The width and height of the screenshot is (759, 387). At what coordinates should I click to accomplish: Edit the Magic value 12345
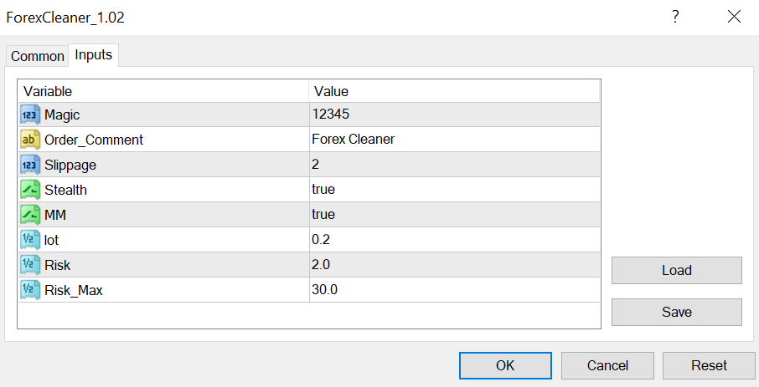click(x=453, y=115)
